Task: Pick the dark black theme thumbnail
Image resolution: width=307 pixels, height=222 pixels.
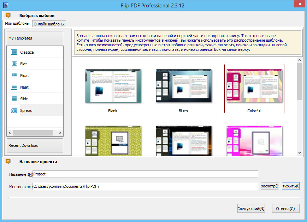Action: coord(184,140)
